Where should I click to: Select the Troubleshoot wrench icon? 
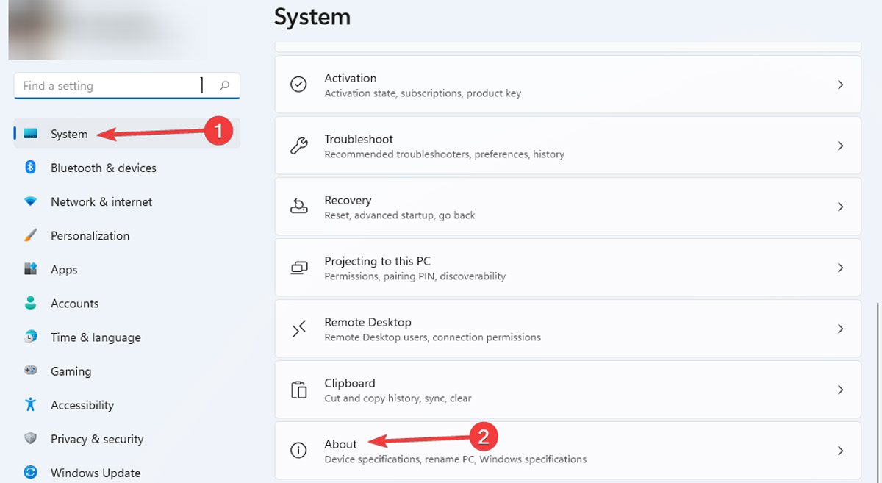(298, 145)
